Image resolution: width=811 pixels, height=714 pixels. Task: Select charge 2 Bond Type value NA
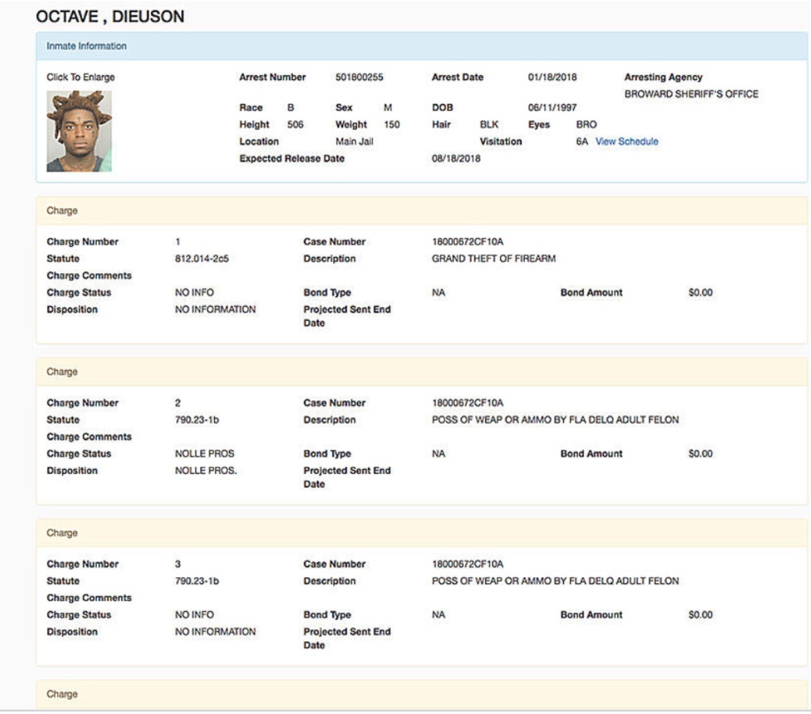(x=438, y=454)
